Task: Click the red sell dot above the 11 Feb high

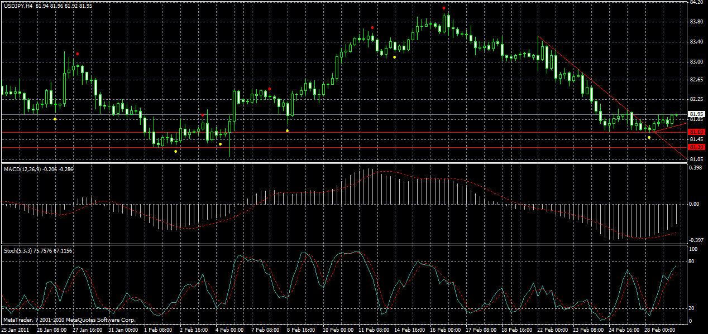Action: [372, 27]
